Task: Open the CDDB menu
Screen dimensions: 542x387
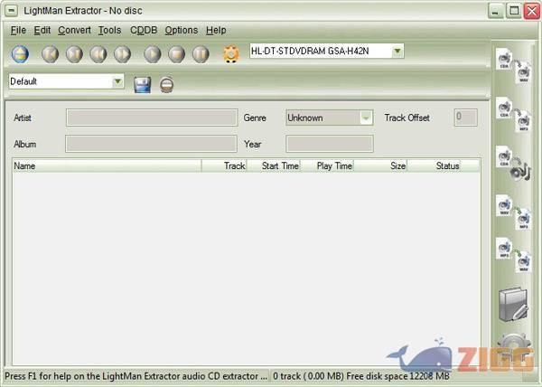Action: pyautogui.click(x=143, y=30)
